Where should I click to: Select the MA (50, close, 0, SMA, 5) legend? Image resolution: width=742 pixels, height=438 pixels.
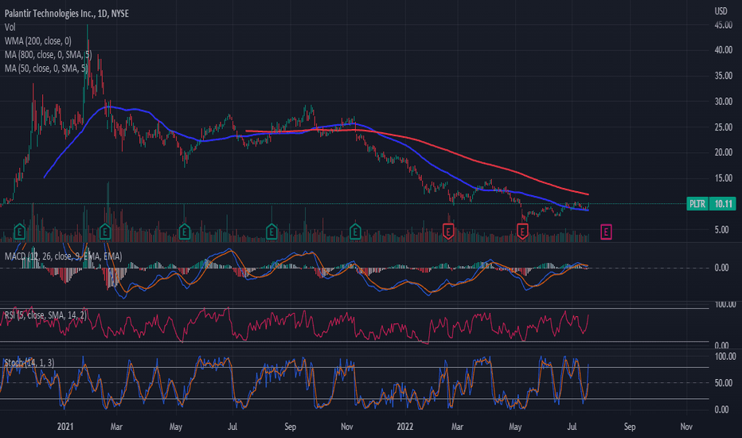(x=46, y=68)
